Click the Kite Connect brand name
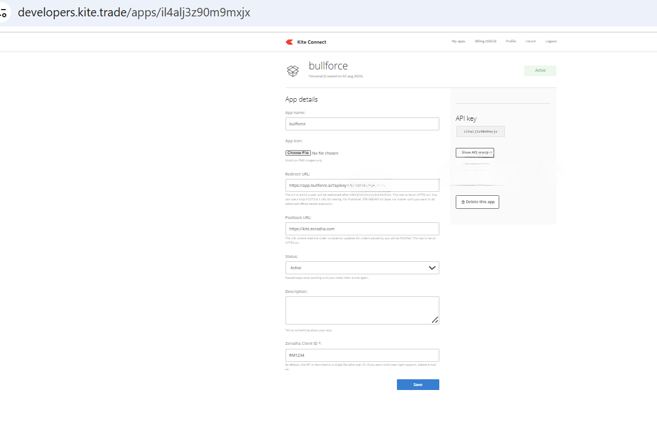 pyautogui.click(x=312, y=42)
